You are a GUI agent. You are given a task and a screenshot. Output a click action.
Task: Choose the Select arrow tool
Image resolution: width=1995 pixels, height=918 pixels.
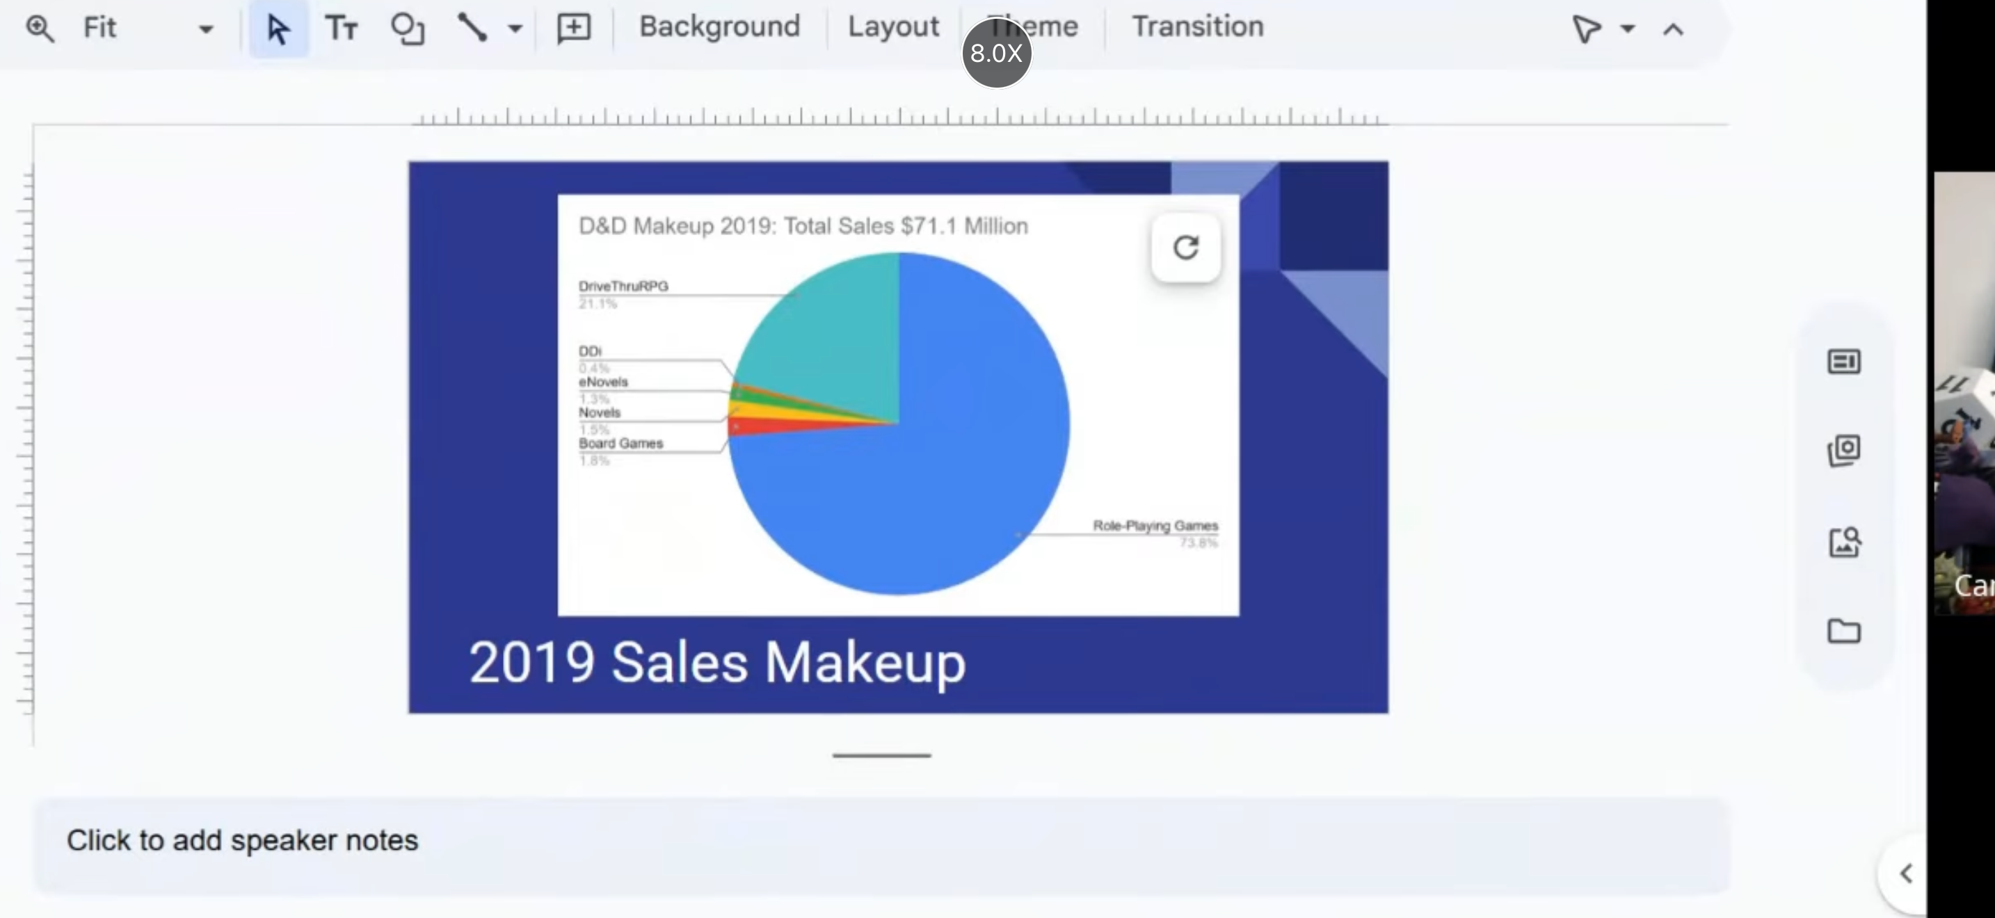coord(278,29)
